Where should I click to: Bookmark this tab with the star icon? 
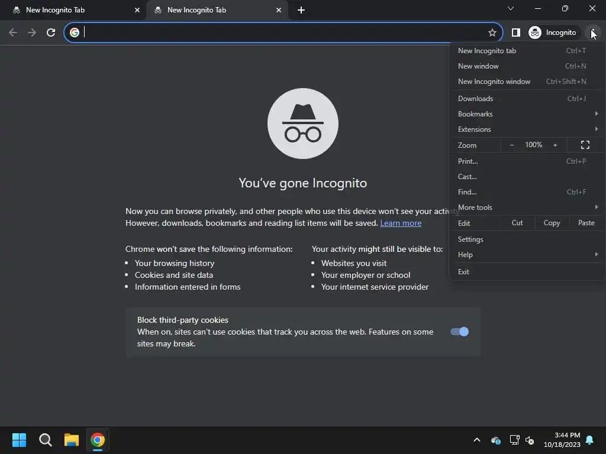click(x=492, y=33)
